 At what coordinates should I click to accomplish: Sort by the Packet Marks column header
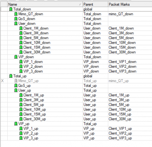click(x=130, y=4)
